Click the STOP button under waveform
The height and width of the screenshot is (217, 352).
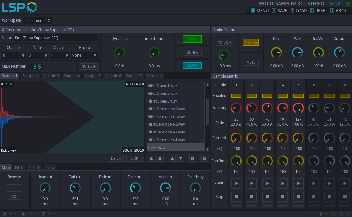[134, 158]
